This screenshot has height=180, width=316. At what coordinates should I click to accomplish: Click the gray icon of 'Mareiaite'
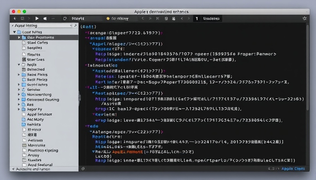tap(24, 145)
